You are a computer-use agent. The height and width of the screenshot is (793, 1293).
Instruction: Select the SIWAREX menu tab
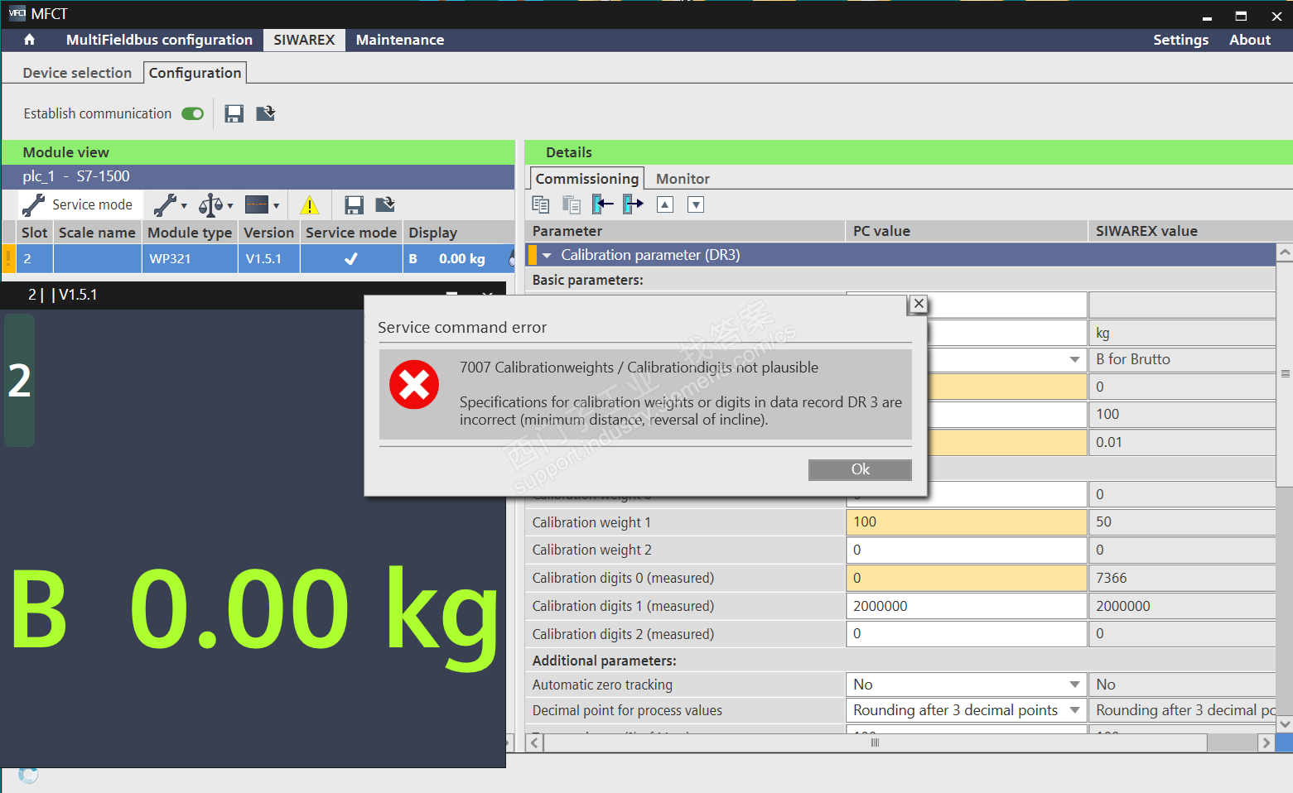[x=304, y=40]
